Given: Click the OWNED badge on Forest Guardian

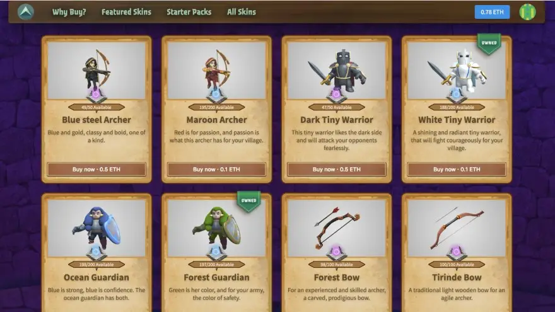Looking at the screenshot, I should 248,201.
